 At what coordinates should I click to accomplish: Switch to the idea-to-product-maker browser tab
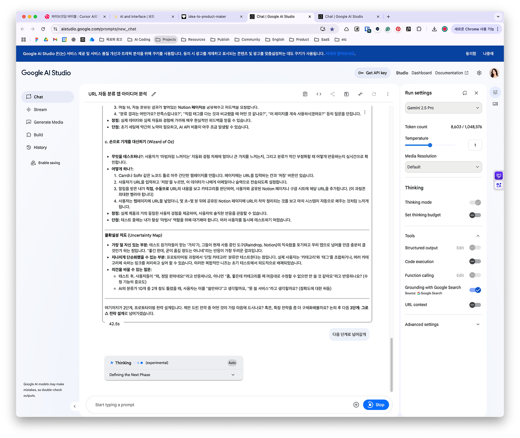212,17
